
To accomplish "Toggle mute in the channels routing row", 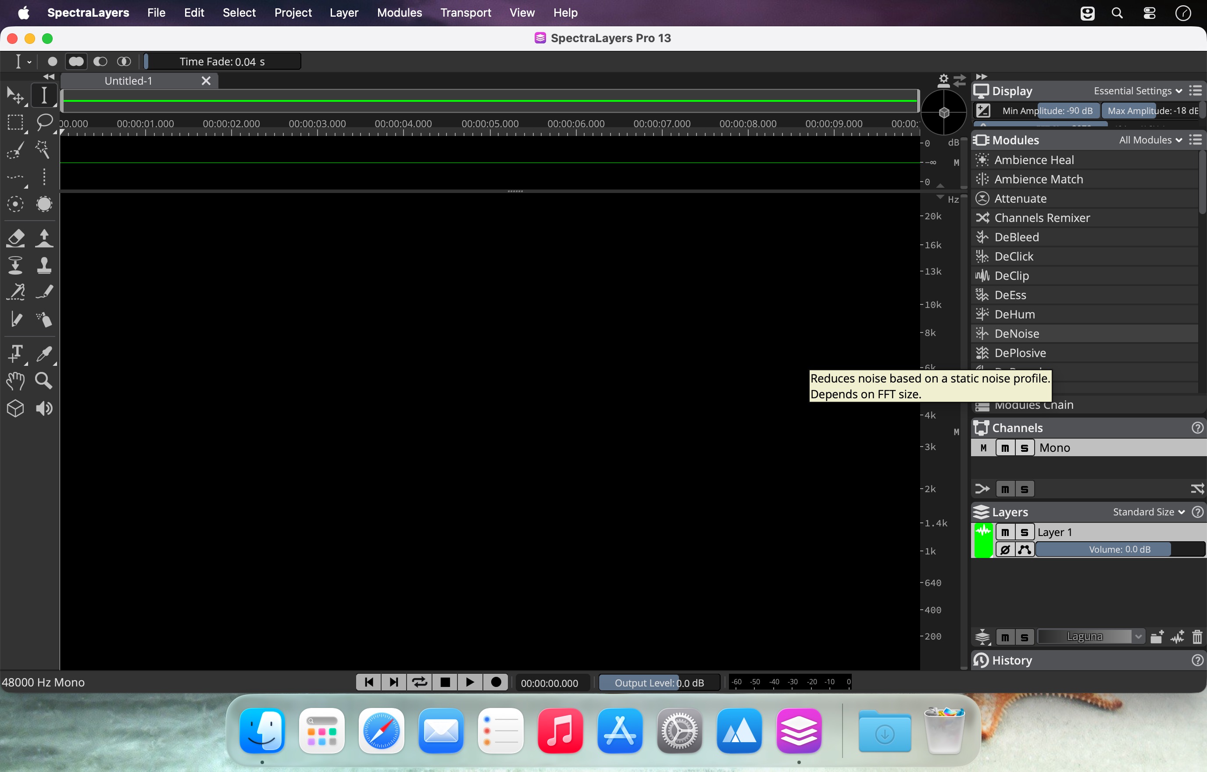I will [x=1005, y=489].
